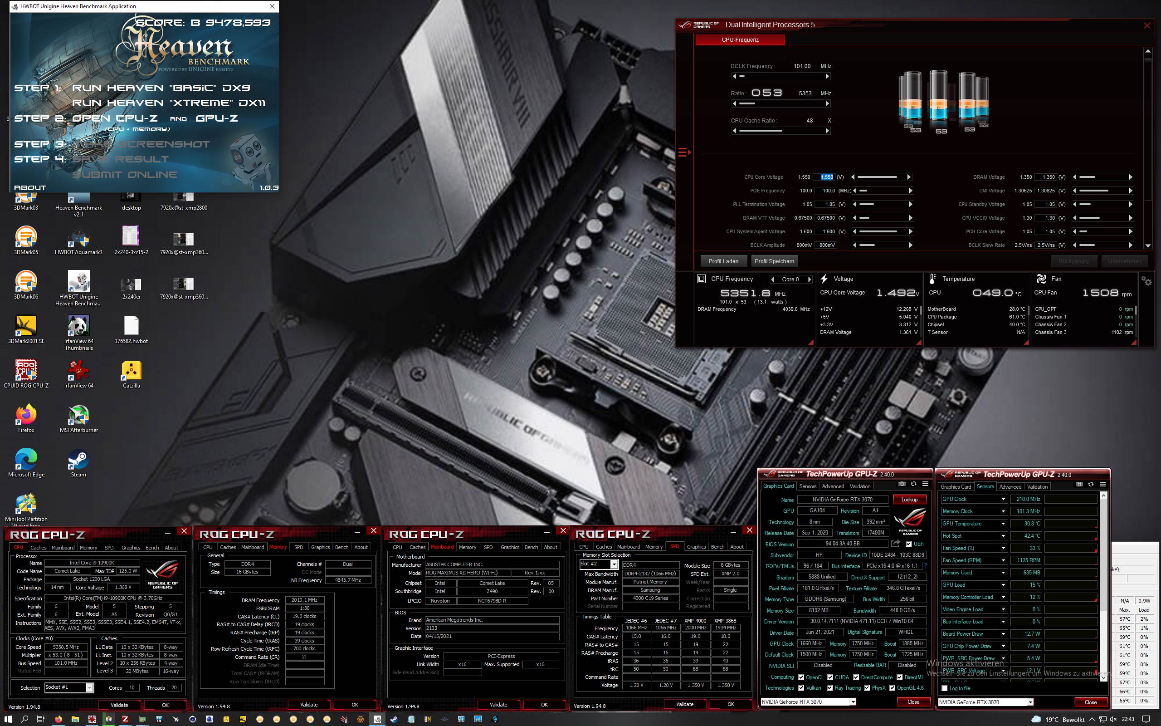This screenshot has width=1161, height=726.
Task: Toggle the UEFI checkbox in GPU-Z
Action: pos(909,544)
